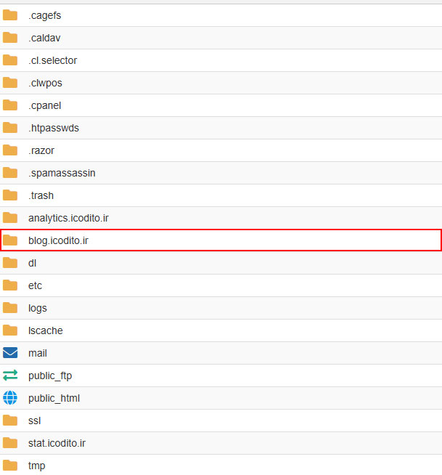Select the dl folder name
The image size is (442, 475).
[x=32, y=263]
